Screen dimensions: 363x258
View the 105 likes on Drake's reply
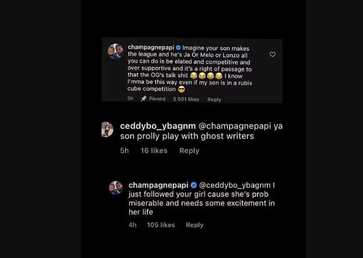click(x=161, y=225)
